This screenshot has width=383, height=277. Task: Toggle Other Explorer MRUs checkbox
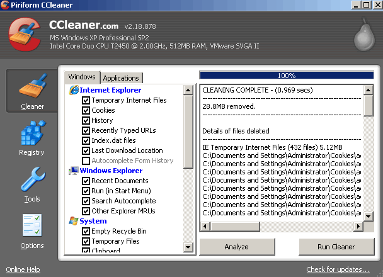86,211
